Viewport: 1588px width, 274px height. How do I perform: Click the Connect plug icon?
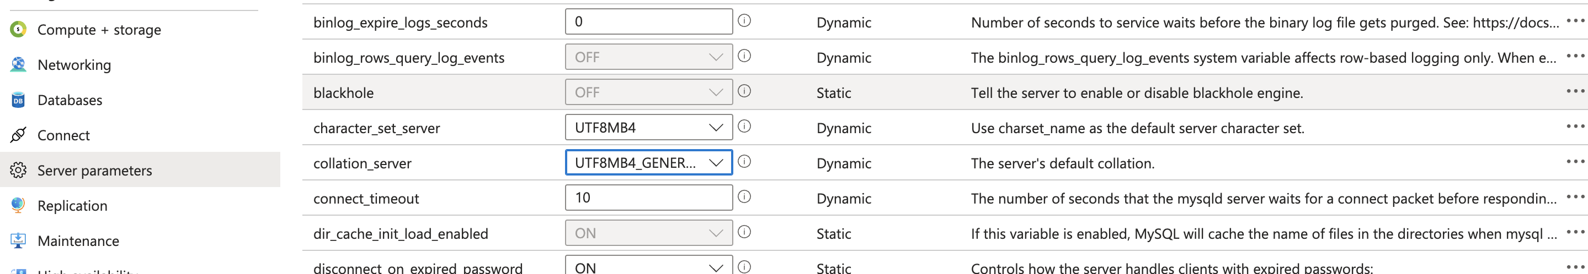tap(19, 135)
